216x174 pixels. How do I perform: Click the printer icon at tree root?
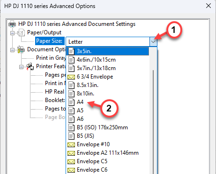(x=12, y=24)
